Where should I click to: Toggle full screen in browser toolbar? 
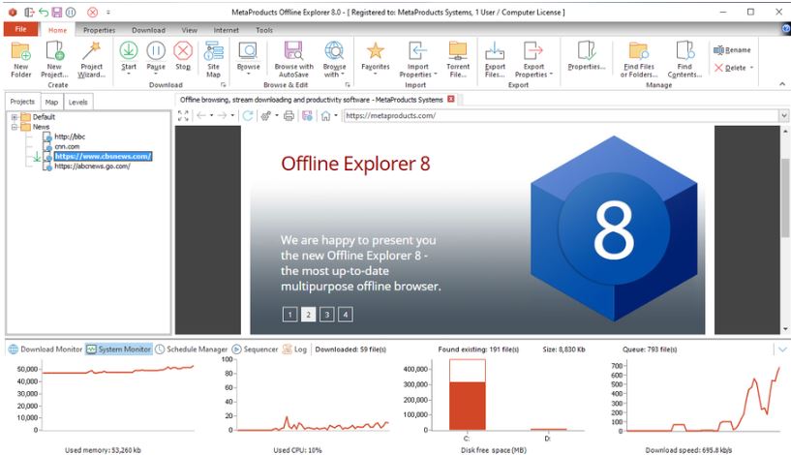tap(183, 116)
